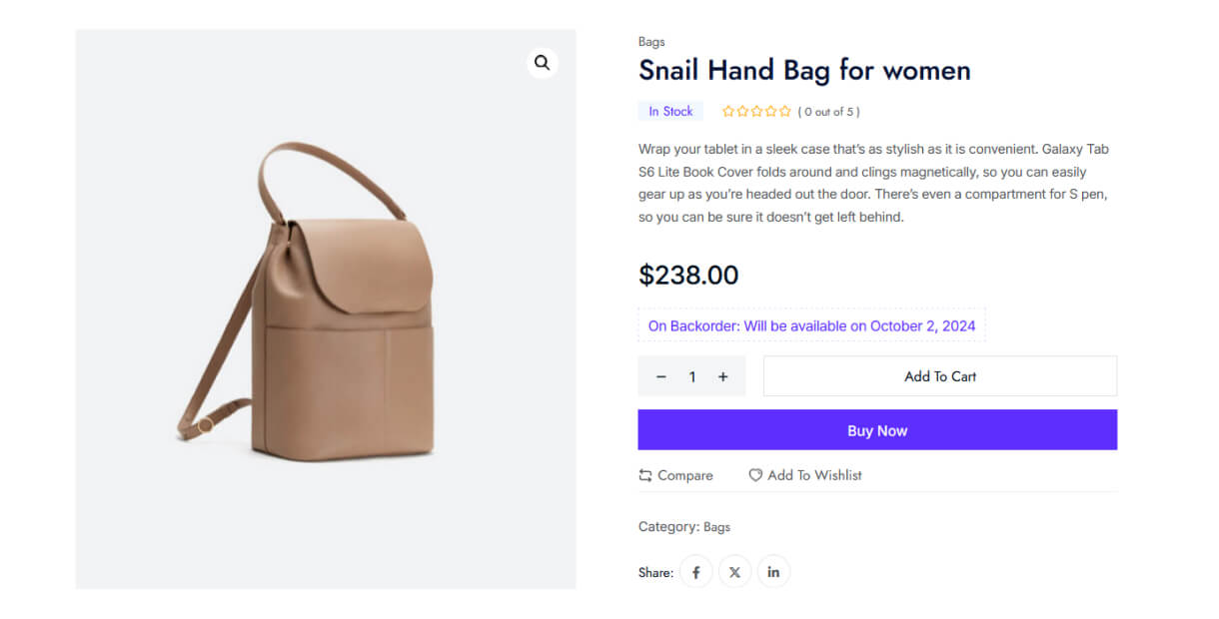Open the Bags category link

coord(716,526)
